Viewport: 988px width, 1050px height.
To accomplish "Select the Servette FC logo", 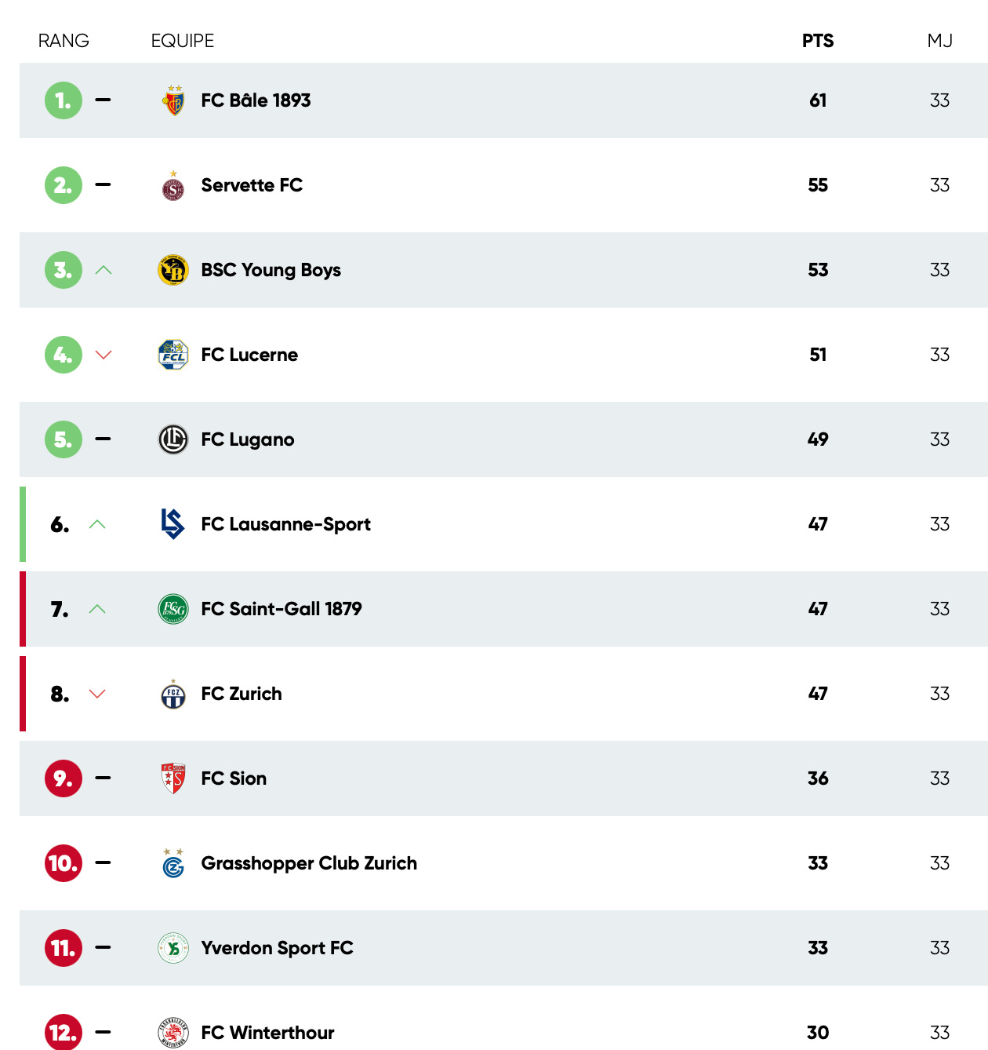I will pyautogui.click(x=173, y=185).
